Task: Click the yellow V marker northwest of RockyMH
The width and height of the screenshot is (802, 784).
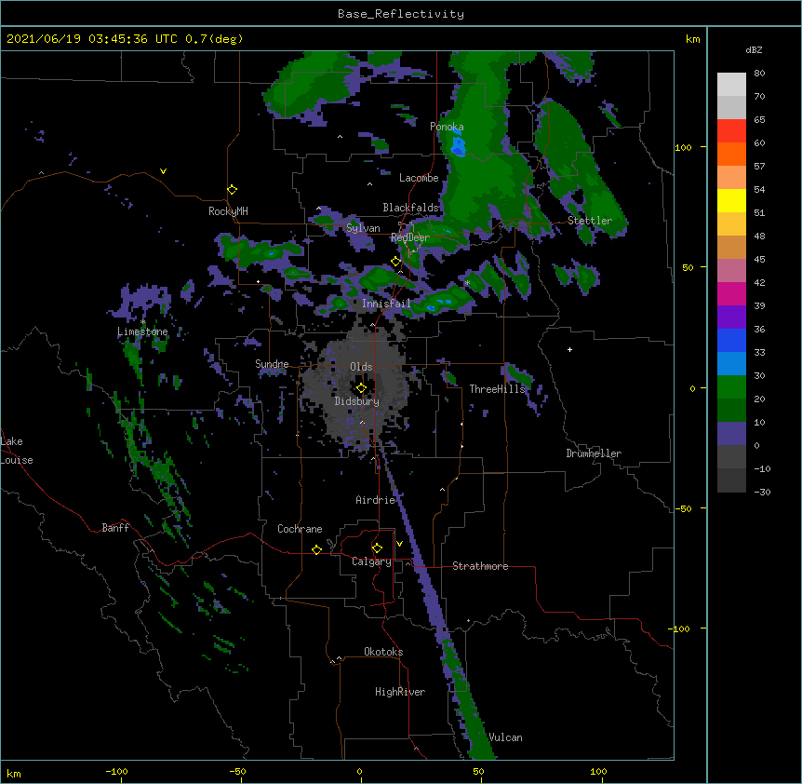Action: click(163, 171)
